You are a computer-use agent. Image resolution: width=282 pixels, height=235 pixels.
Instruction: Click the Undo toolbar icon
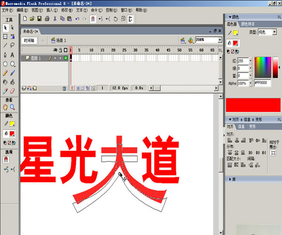coord(78,19)
